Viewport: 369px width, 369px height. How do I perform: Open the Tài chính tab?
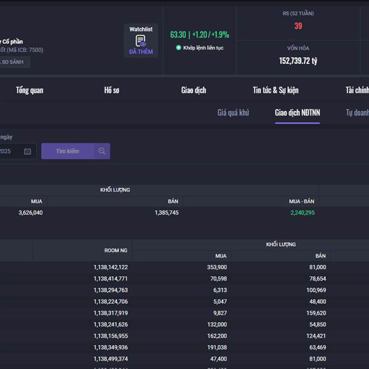coord(357,90)
